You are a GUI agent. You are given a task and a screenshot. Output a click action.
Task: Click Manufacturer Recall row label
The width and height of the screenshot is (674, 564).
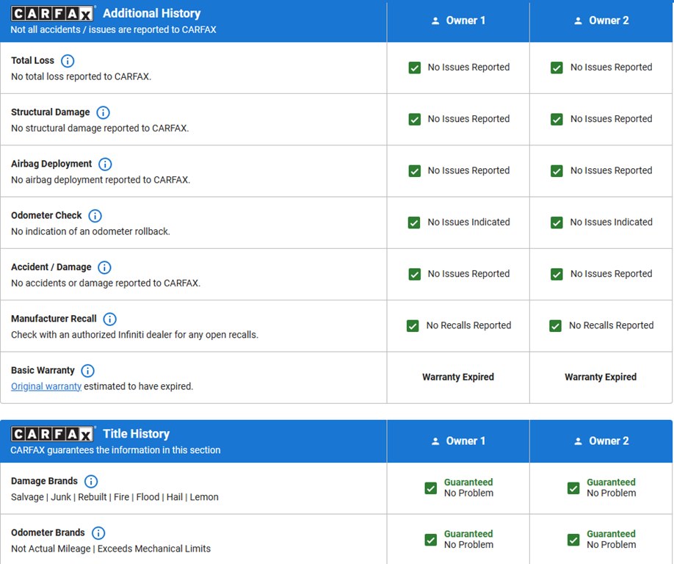(x=54, y=319)
